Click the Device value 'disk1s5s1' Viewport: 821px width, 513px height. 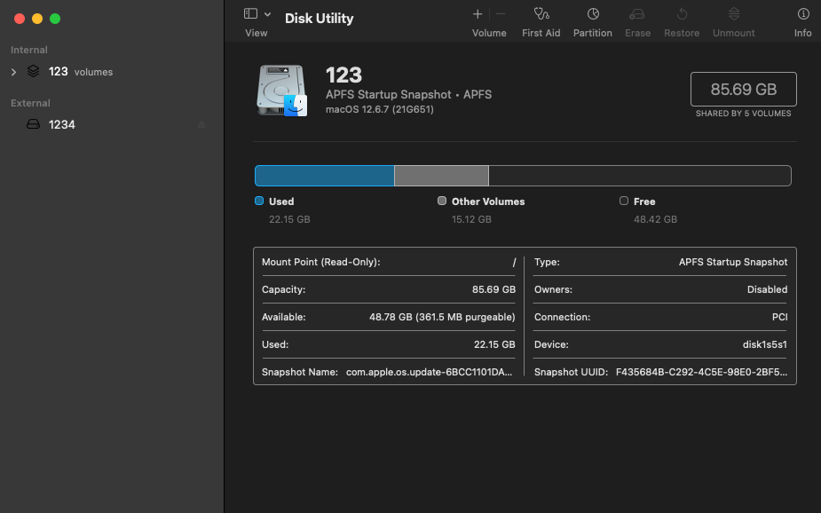[x=765, y=344]
